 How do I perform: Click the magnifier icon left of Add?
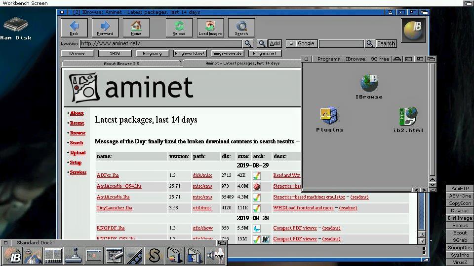(262, 44)
